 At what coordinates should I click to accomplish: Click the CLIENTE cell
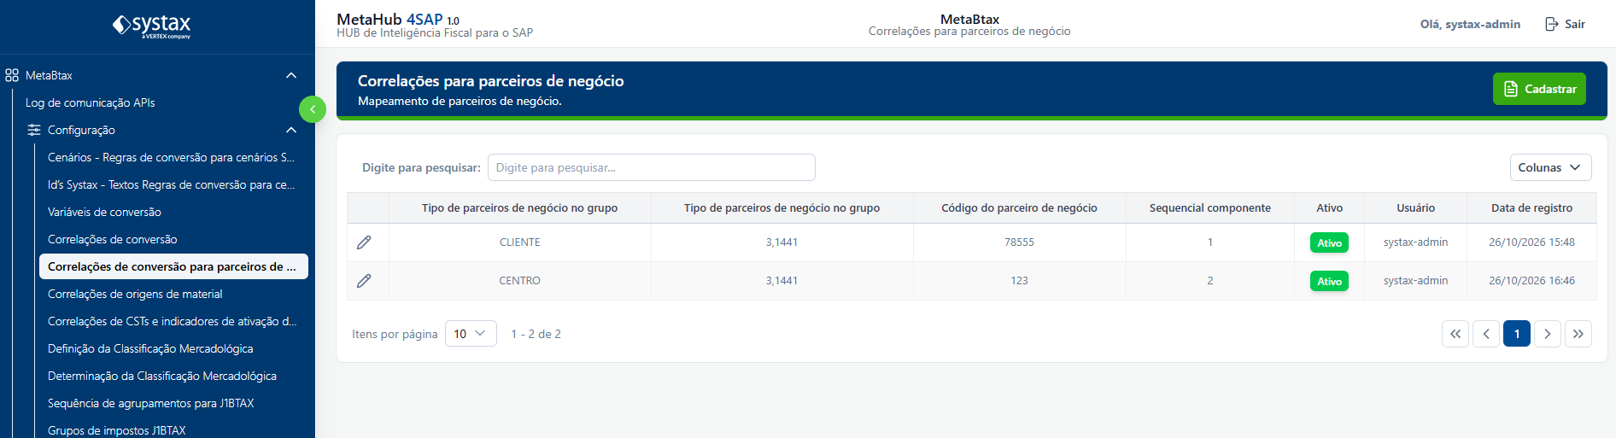(x=519, y=242)
